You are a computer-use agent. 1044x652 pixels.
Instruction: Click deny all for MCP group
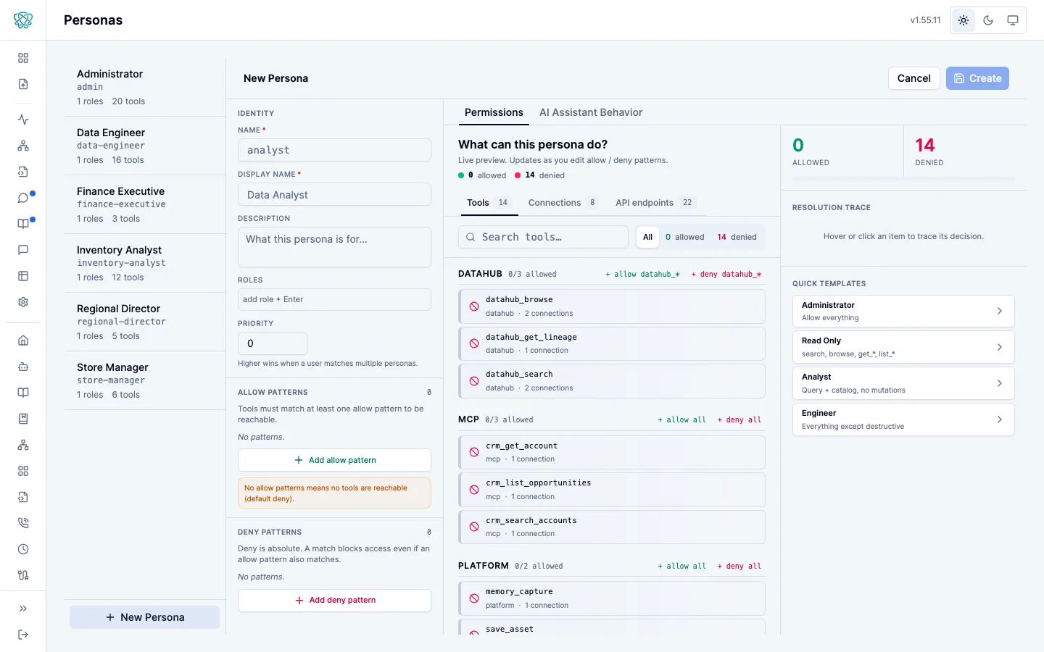coord(739,420)
